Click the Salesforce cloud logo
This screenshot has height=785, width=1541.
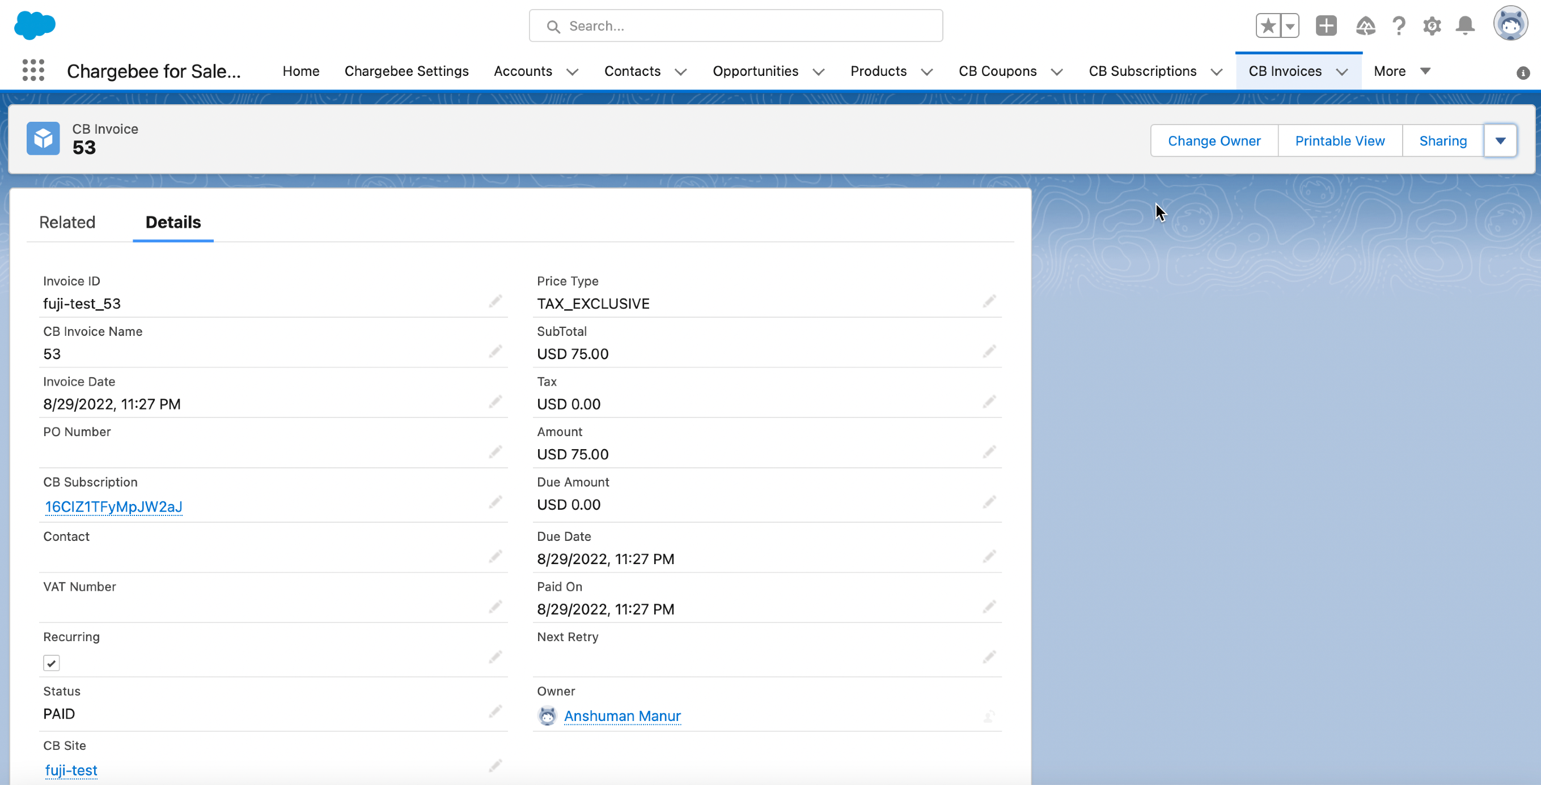point(35,25)
